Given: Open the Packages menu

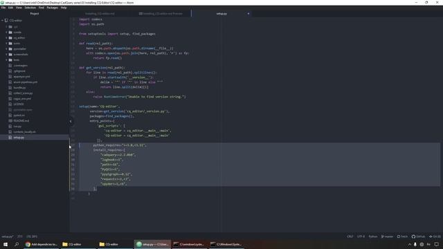Looking at the screenshot, I should point(53,8).
